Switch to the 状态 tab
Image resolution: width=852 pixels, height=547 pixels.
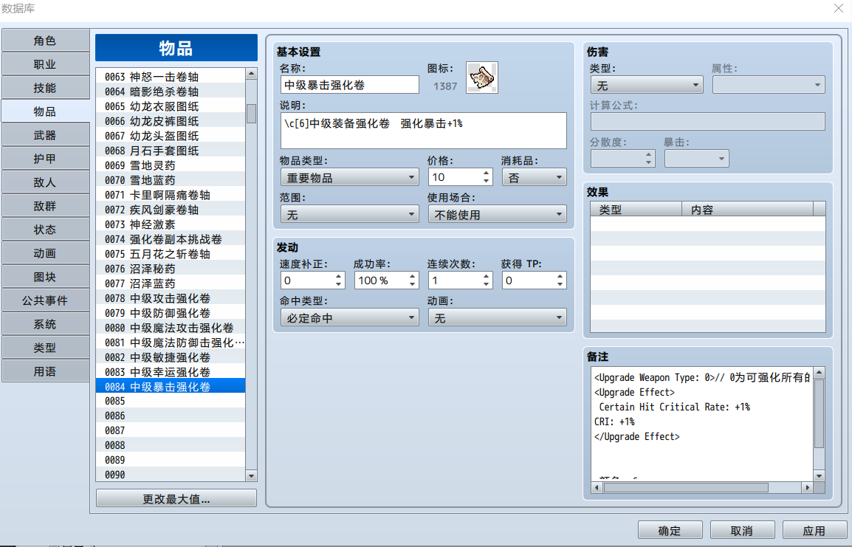45,230
